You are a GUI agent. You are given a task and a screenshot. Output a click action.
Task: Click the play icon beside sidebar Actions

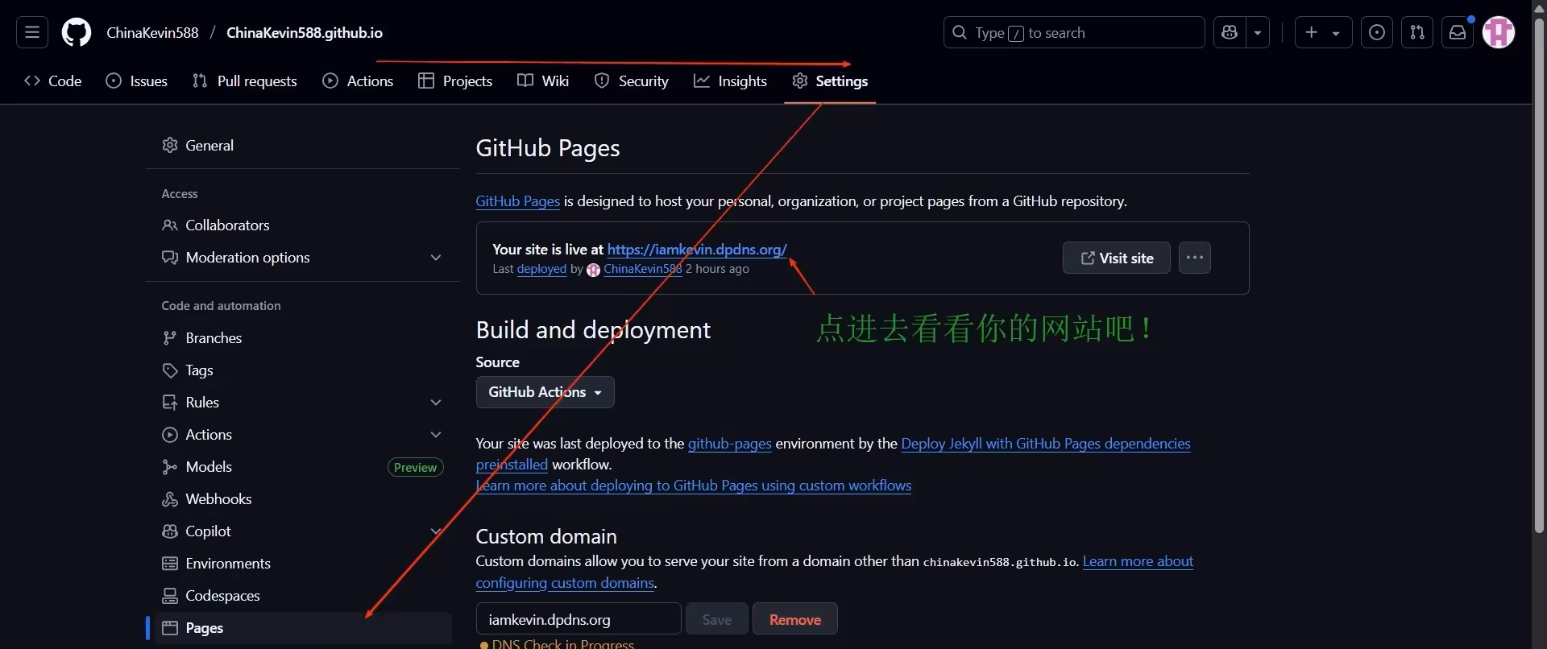coord(170,435)
